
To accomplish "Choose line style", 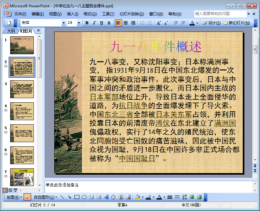I will point(170,197).
